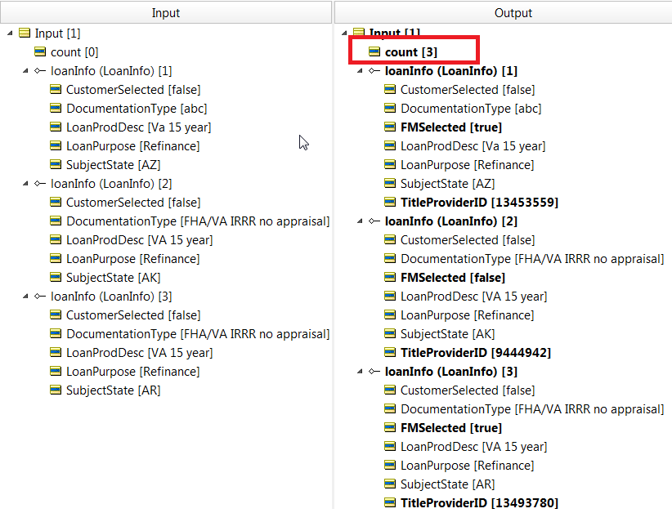672x513 pixels.
Task: Select CustomerSelected under loanInfo [1] in Output panel
Action: pyautogui.click(x=468, y=90)
